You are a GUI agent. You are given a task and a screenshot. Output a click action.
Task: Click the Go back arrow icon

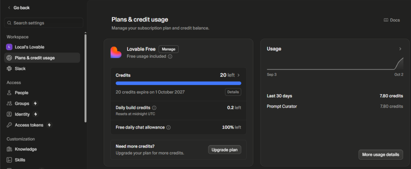pos(9,8)
